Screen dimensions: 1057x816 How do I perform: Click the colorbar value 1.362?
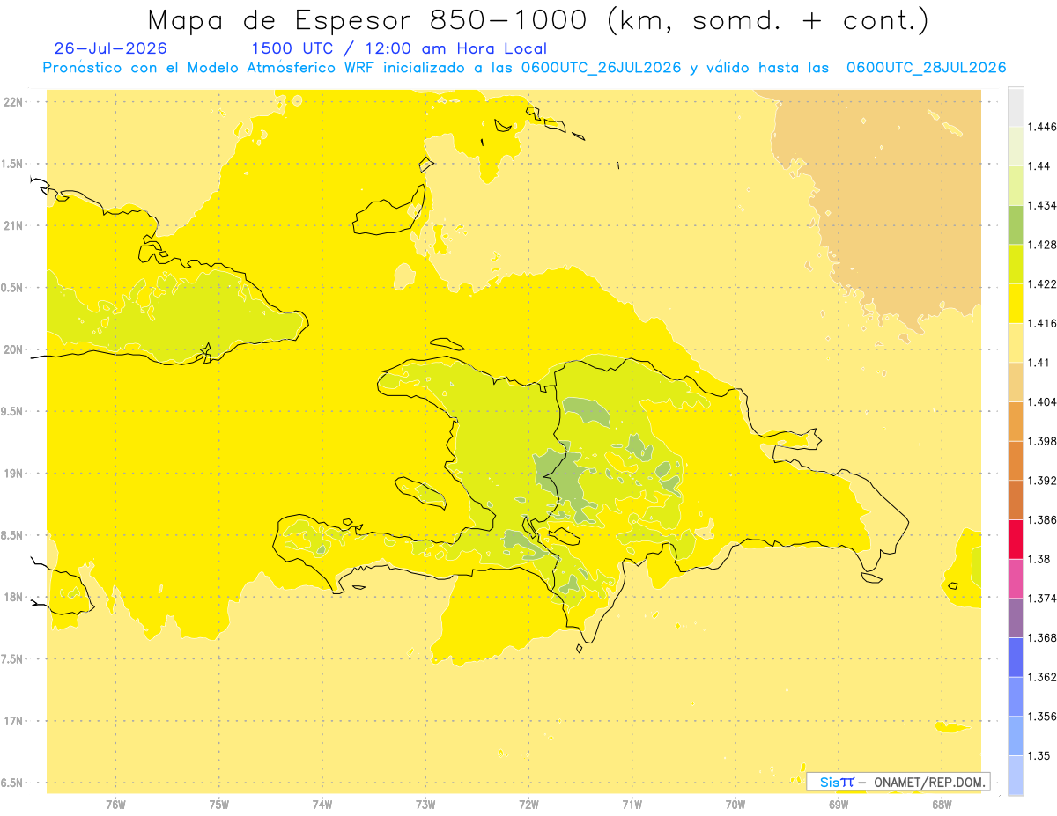point(1043,677)
